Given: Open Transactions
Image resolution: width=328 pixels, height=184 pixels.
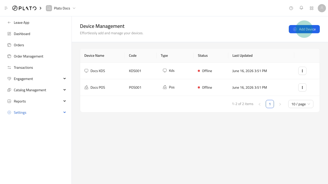Looking at the screenshot, I should 23,67.
